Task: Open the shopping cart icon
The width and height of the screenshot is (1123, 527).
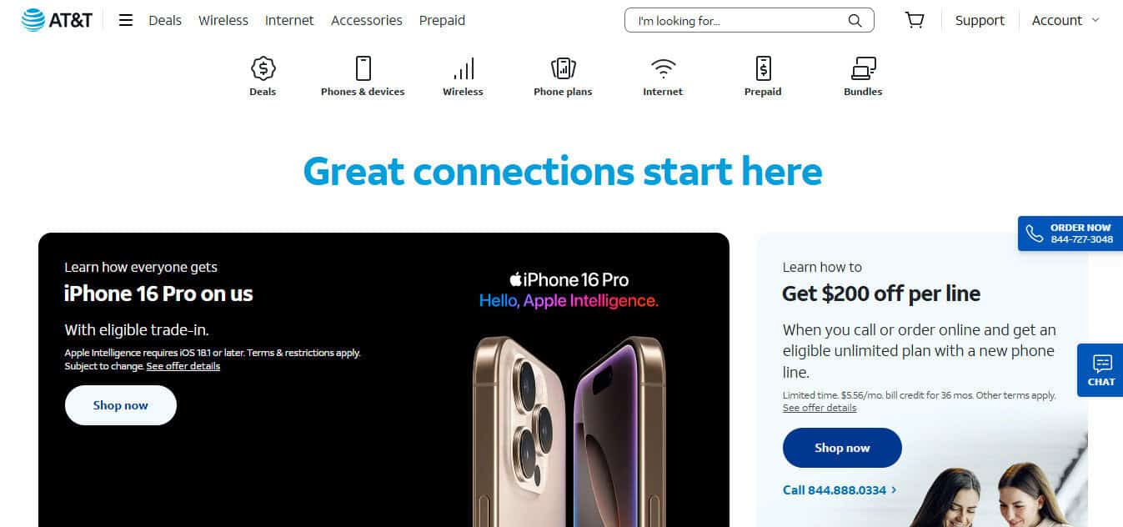Action: [915, 20]
